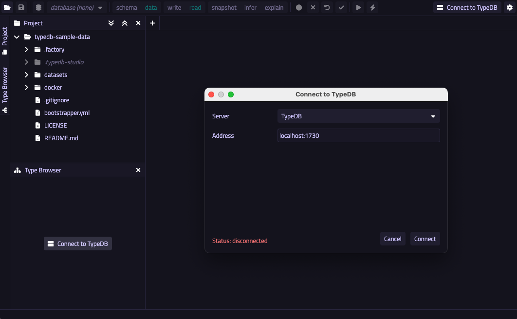Click the Type Browser panel header icon
The width and height of the screenshot is (517, 319).
click(x=18, y=170)
